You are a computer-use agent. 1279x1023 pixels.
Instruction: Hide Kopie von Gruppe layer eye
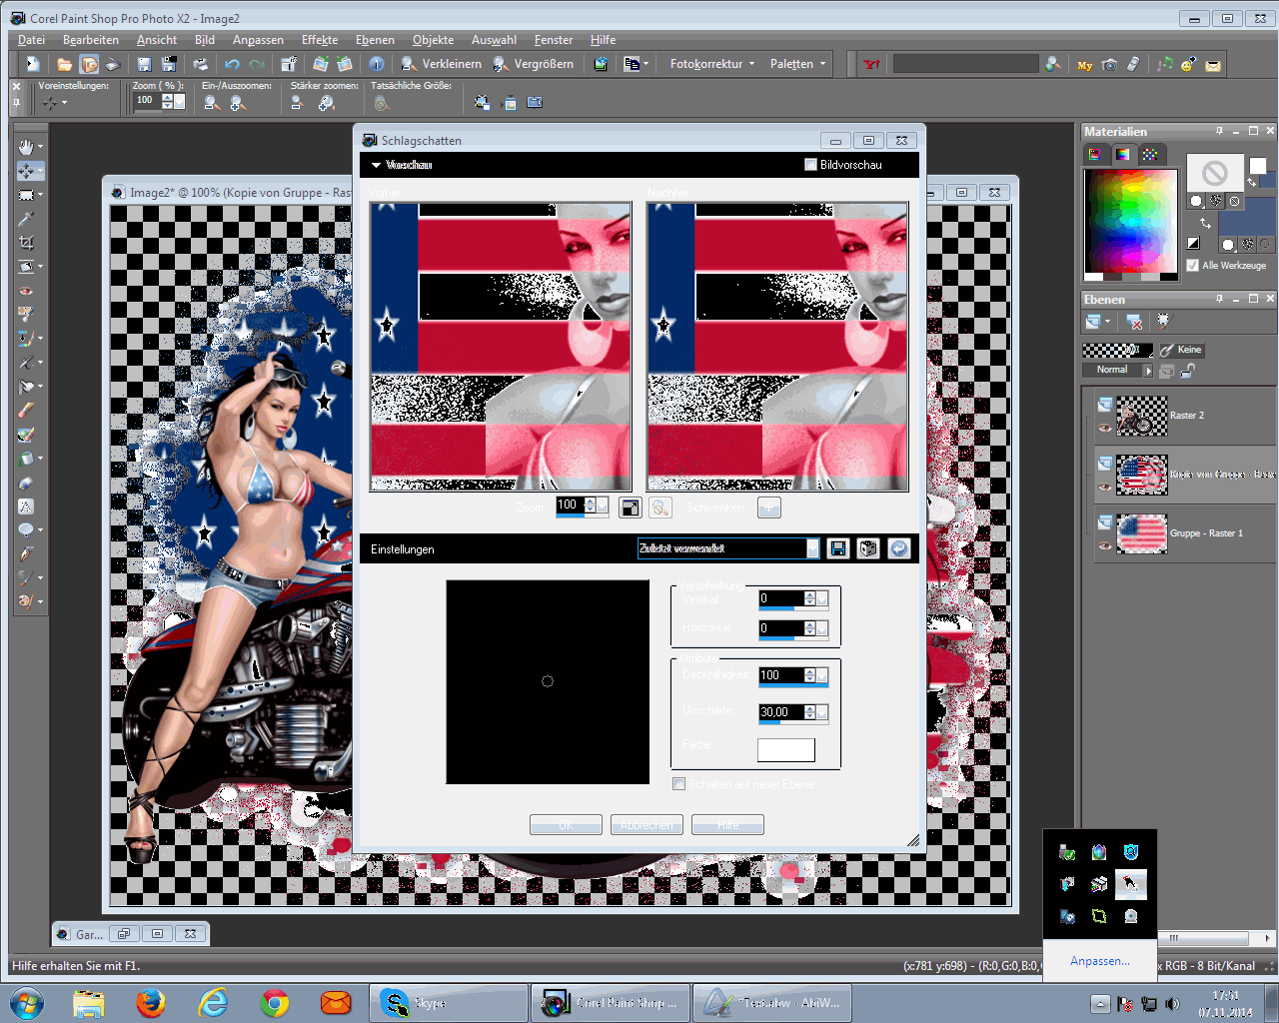pyautogui.click(x=1104, y=487)
